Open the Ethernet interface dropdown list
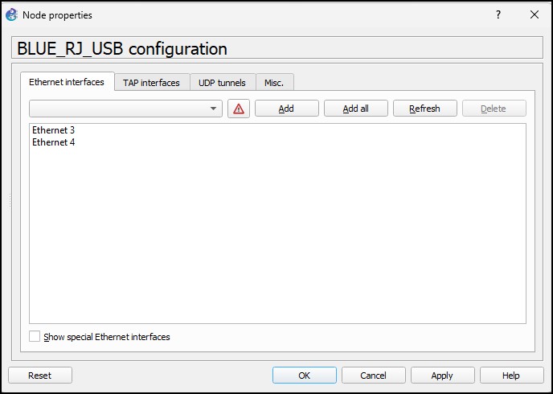The width and height of the screenshot is (553, 394). [x=213, y=109]
